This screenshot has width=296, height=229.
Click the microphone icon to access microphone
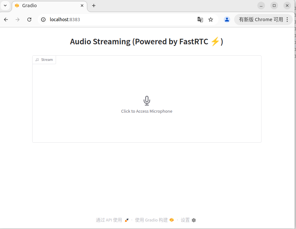point(147,101)
